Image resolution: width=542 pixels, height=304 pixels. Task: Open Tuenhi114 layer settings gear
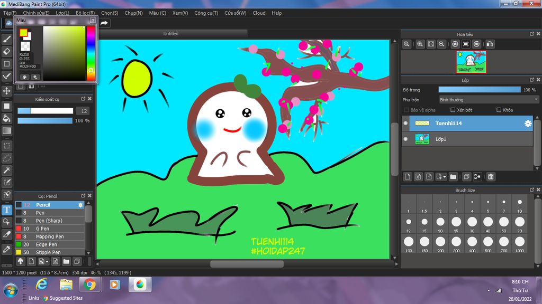pos(528,123)
